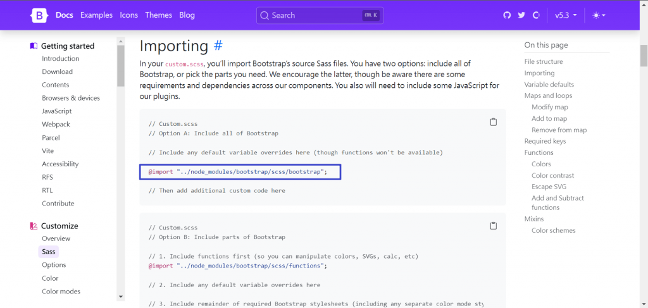Screen dimensions: 648x308
Task: Open the Icons nav item
Action: tap(129, 15)
